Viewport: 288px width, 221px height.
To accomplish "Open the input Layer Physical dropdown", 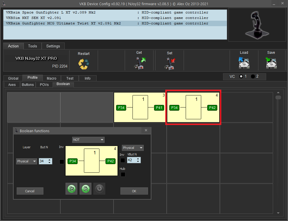I will pos(26,161).
